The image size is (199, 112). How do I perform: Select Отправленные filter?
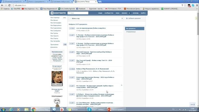[131, 32]
